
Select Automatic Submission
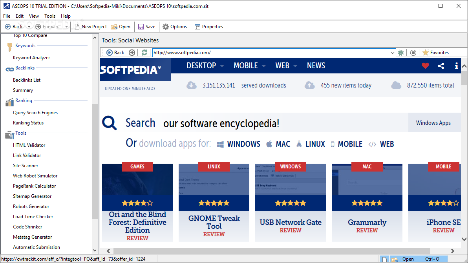[37, 247]
